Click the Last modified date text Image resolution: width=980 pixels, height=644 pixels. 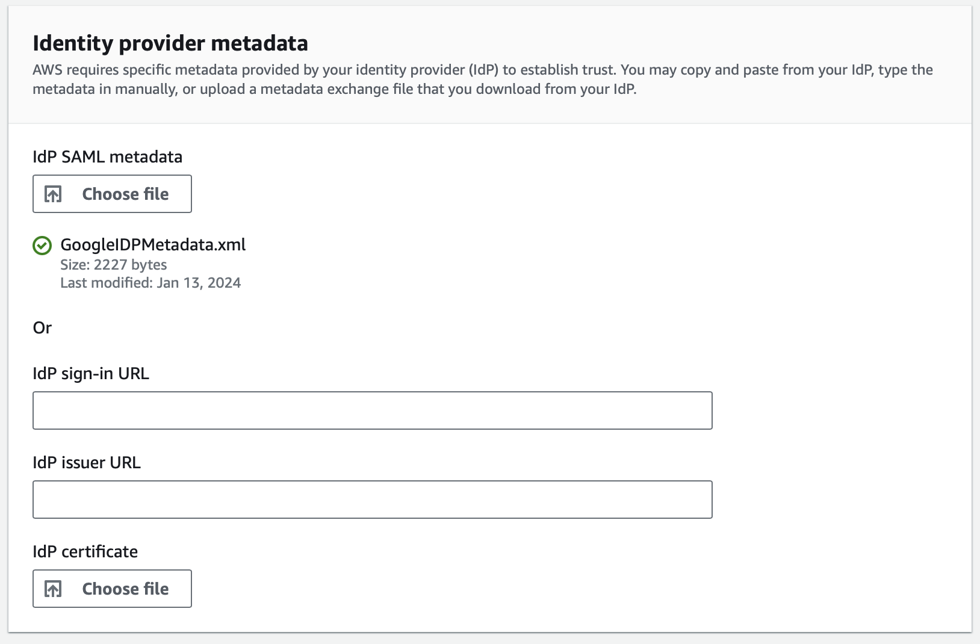tap(150, 282)
